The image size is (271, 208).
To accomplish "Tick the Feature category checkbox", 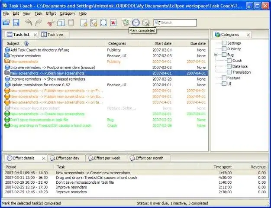I will [224, 78].
